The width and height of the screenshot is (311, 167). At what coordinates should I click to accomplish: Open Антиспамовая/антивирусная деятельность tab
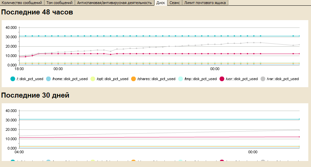tap(114, 3)
